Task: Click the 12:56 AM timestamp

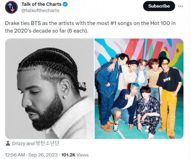Action: [15, 155]
